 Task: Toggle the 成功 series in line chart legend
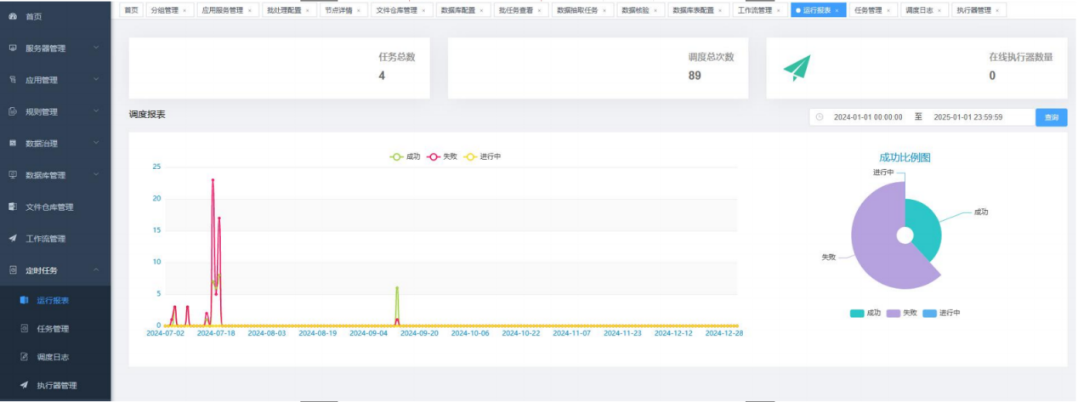pos(396,156)
